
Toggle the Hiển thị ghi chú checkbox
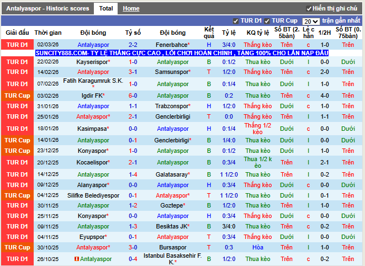coord(309,9)
